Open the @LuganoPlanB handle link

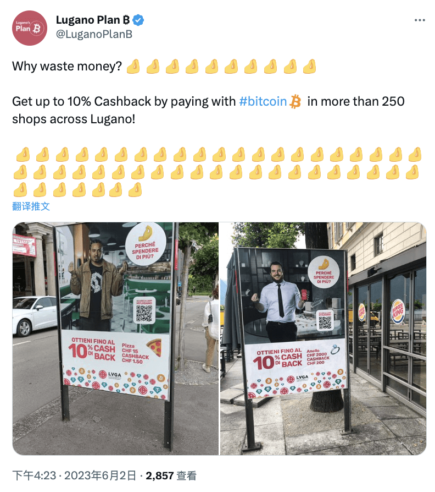pyautogui.click(x=94, y=34)
